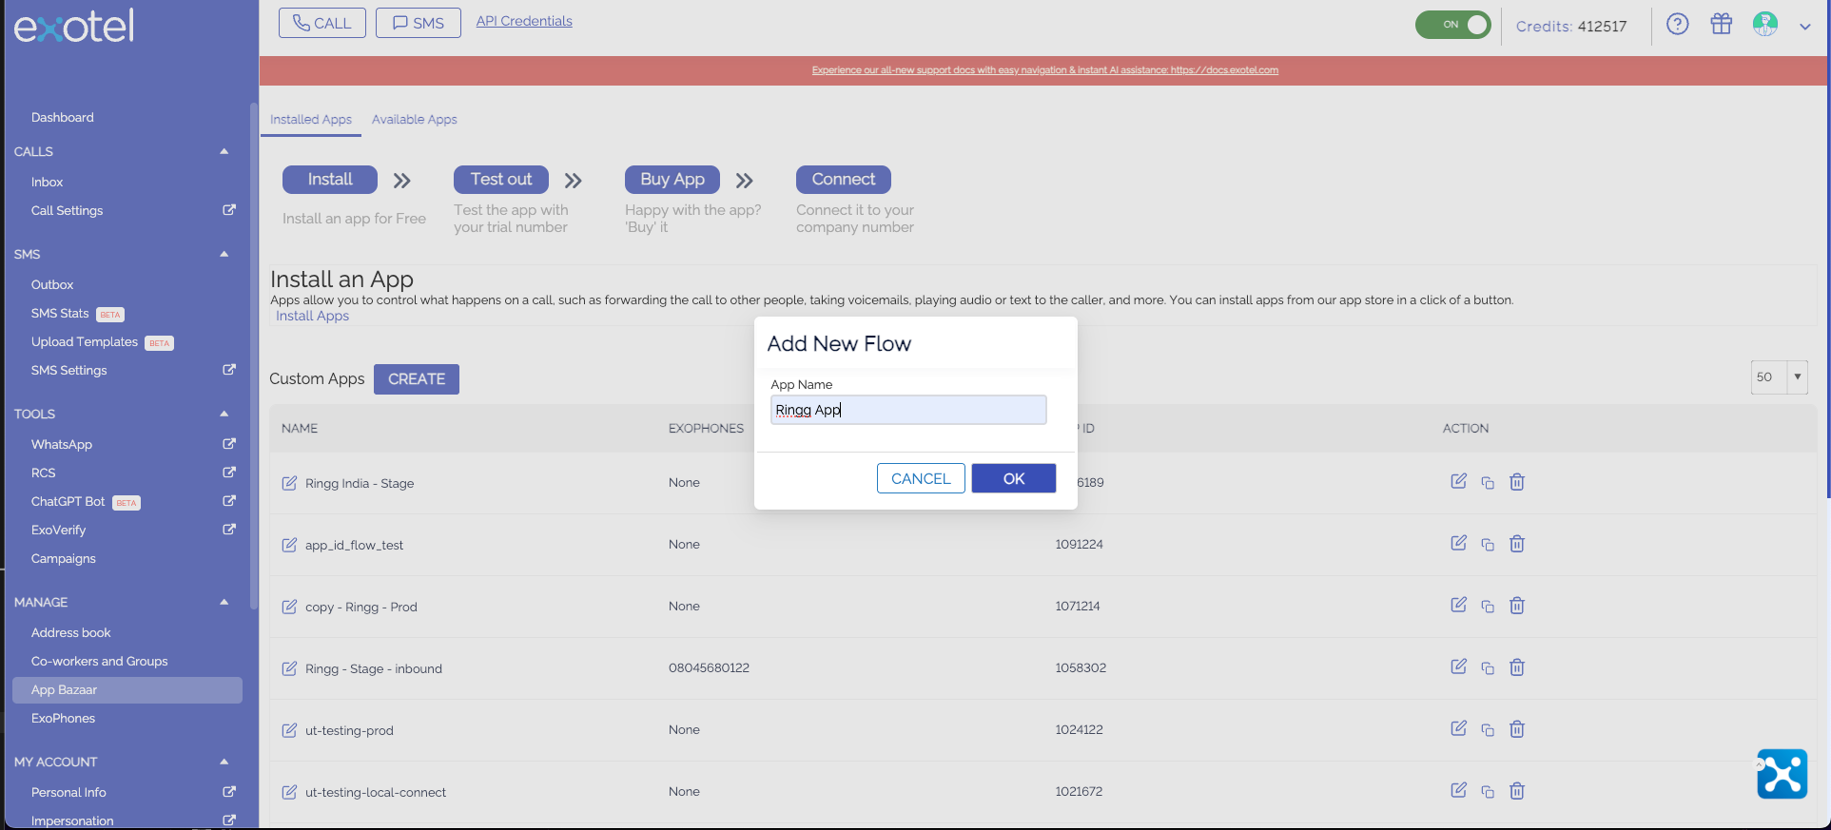The image size is (1831, 830).
Task: Delete the ut-testing-prod app
Action: (x=1517, y=729)
